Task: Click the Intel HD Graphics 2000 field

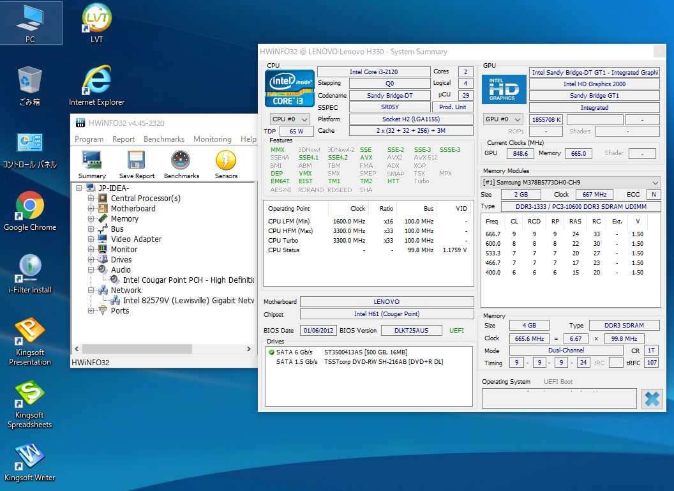Action: [x=594, y=84]
